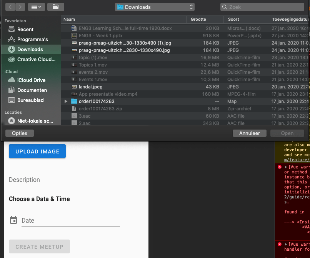
Task: Select Recent in the sidebar
Action: click(x=25, y=30)
